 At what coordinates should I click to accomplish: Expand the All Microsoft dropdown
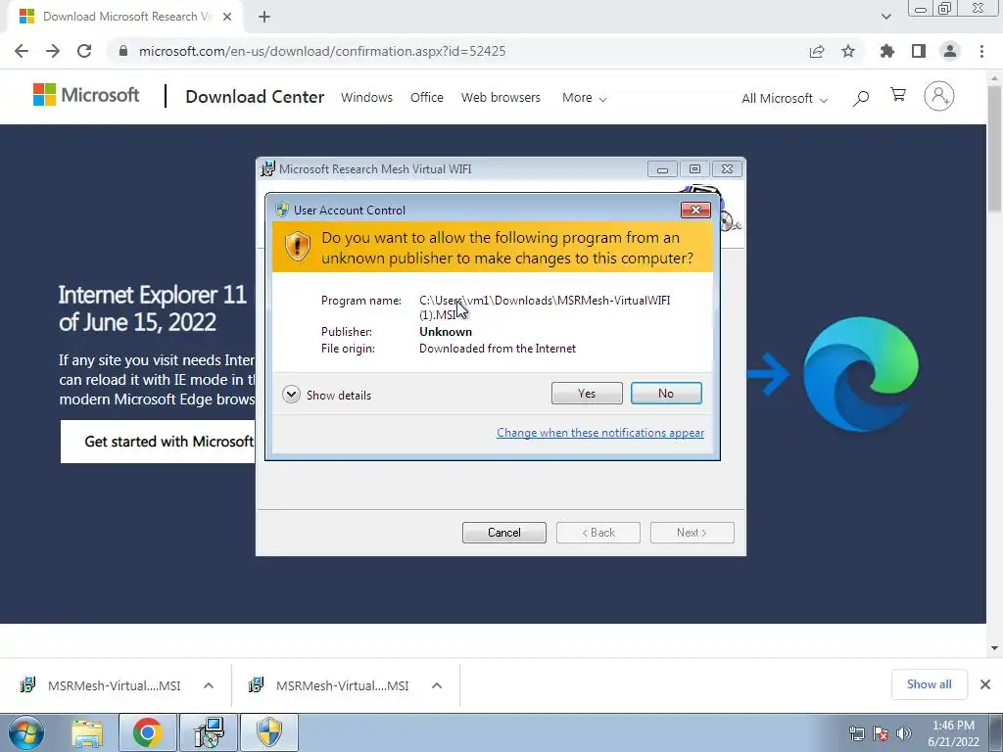click(785, 99)
